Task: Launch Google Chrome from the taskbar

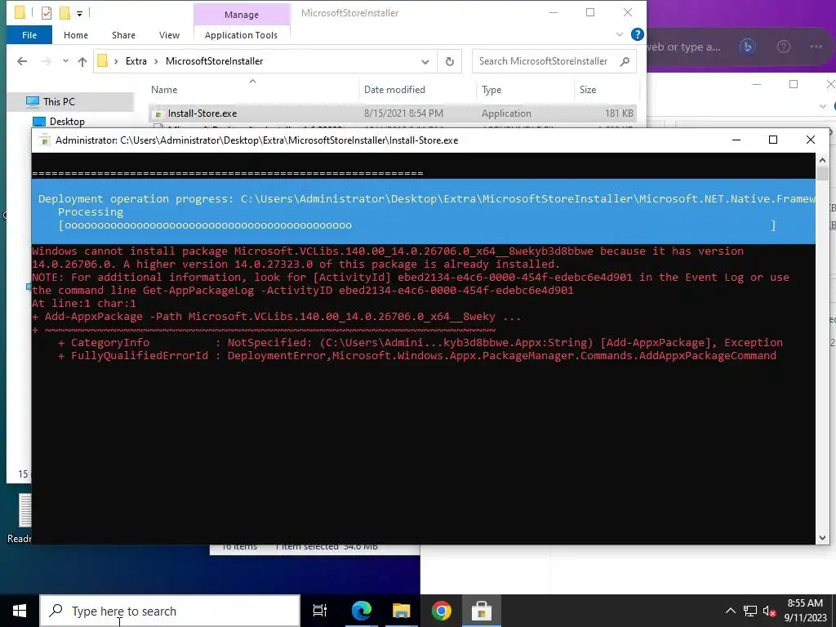Action: coord(442,611)
